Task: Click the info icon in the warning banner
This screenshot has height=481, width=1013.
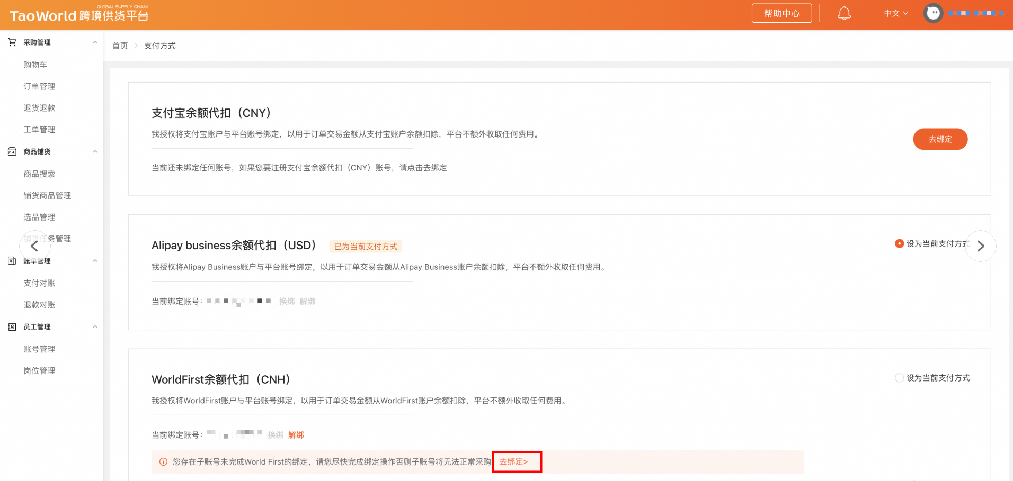Action: pyautogui.click(x=163, y=462)
